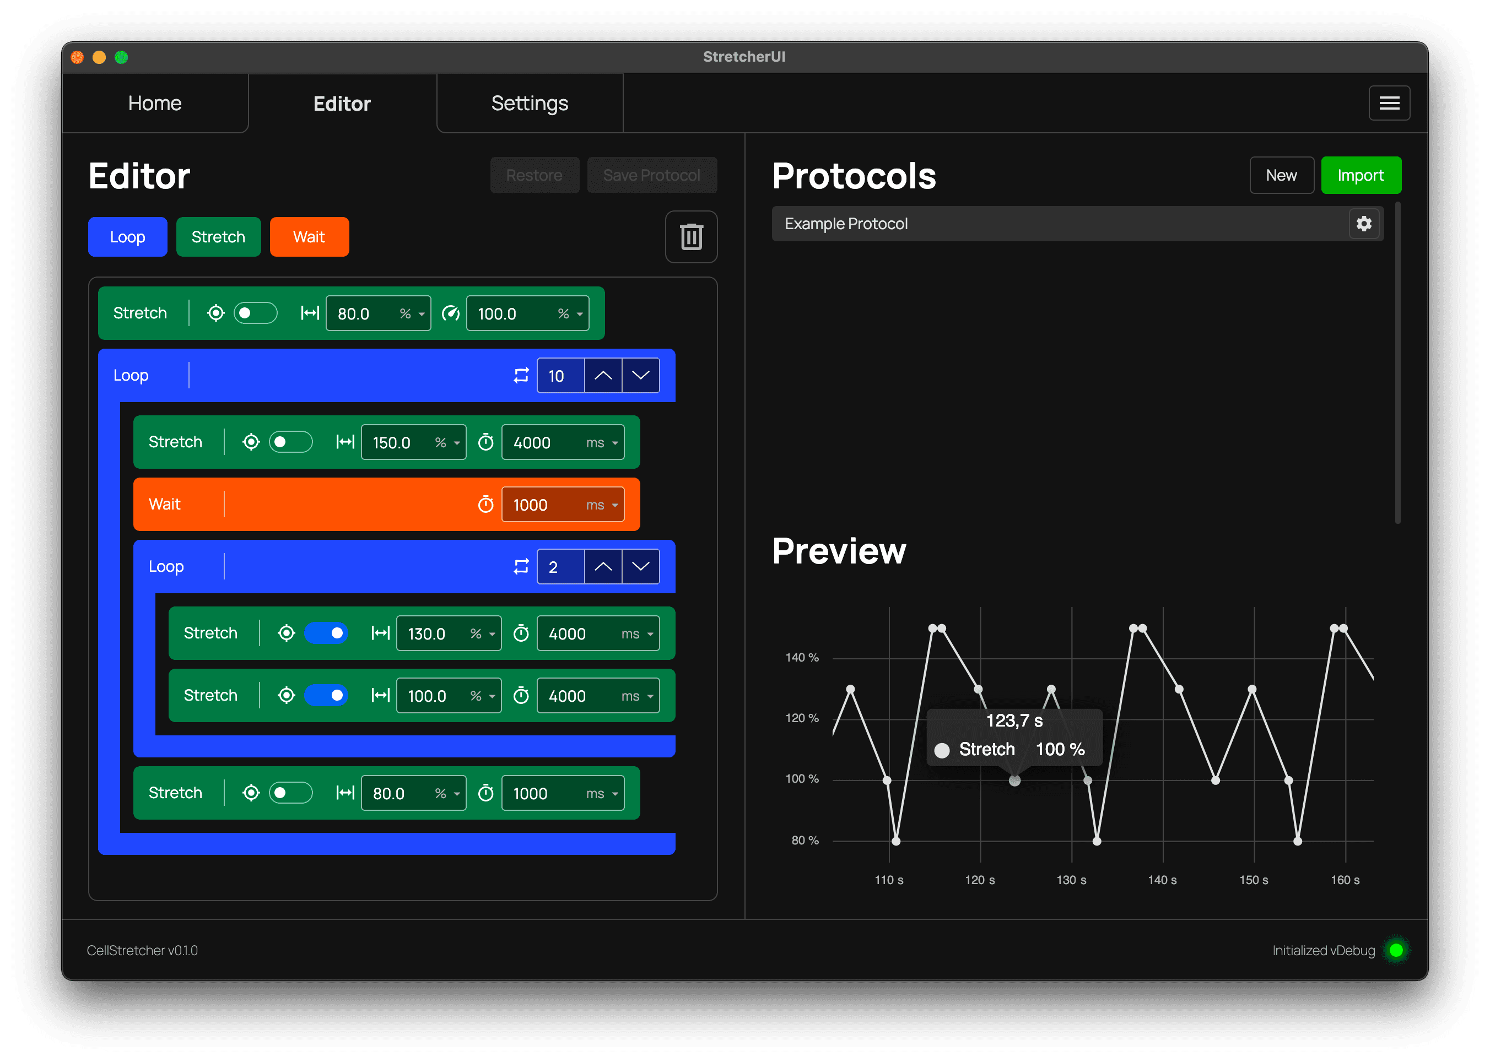This screenshot has width=1490, height=1062.
Task: Click repeat icon in the 10-count Loop
Action: pyautogui.click(x=521, y=375)
